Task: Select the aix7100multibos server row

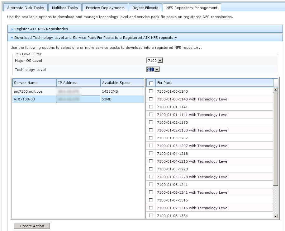Action: pos(28,91)
